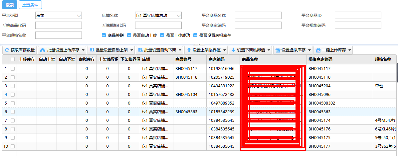This screenshot has width=398, height=156.
Task: Click the 平台商品名称 input field
Action: point(258,16)
